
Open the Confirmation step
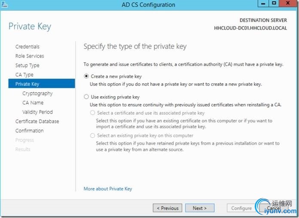[x=30, y=131]
